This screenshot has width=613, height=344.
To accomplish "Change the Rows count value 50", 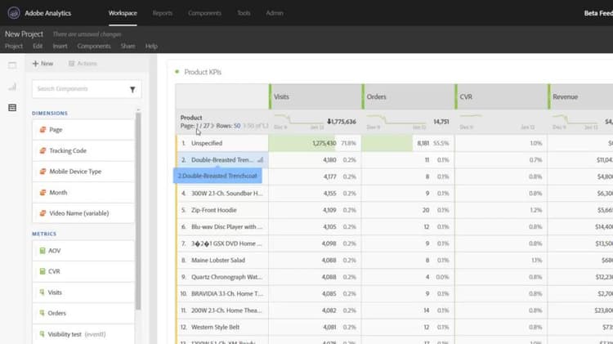I will [x=237, y=126].
